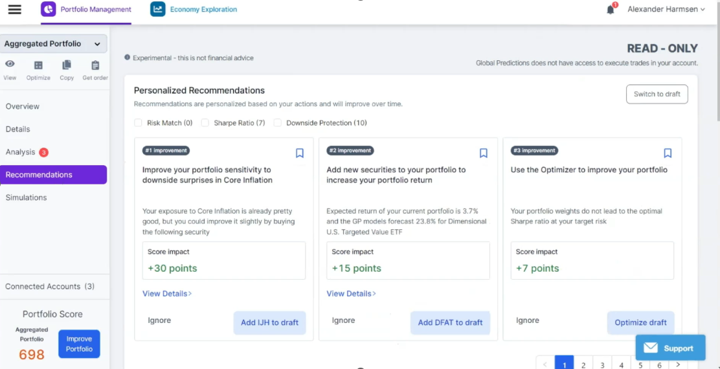Toggle the Sharpe Ratio filter checkbox
Screen dimensions: 720x369
(x=205, y=123)
